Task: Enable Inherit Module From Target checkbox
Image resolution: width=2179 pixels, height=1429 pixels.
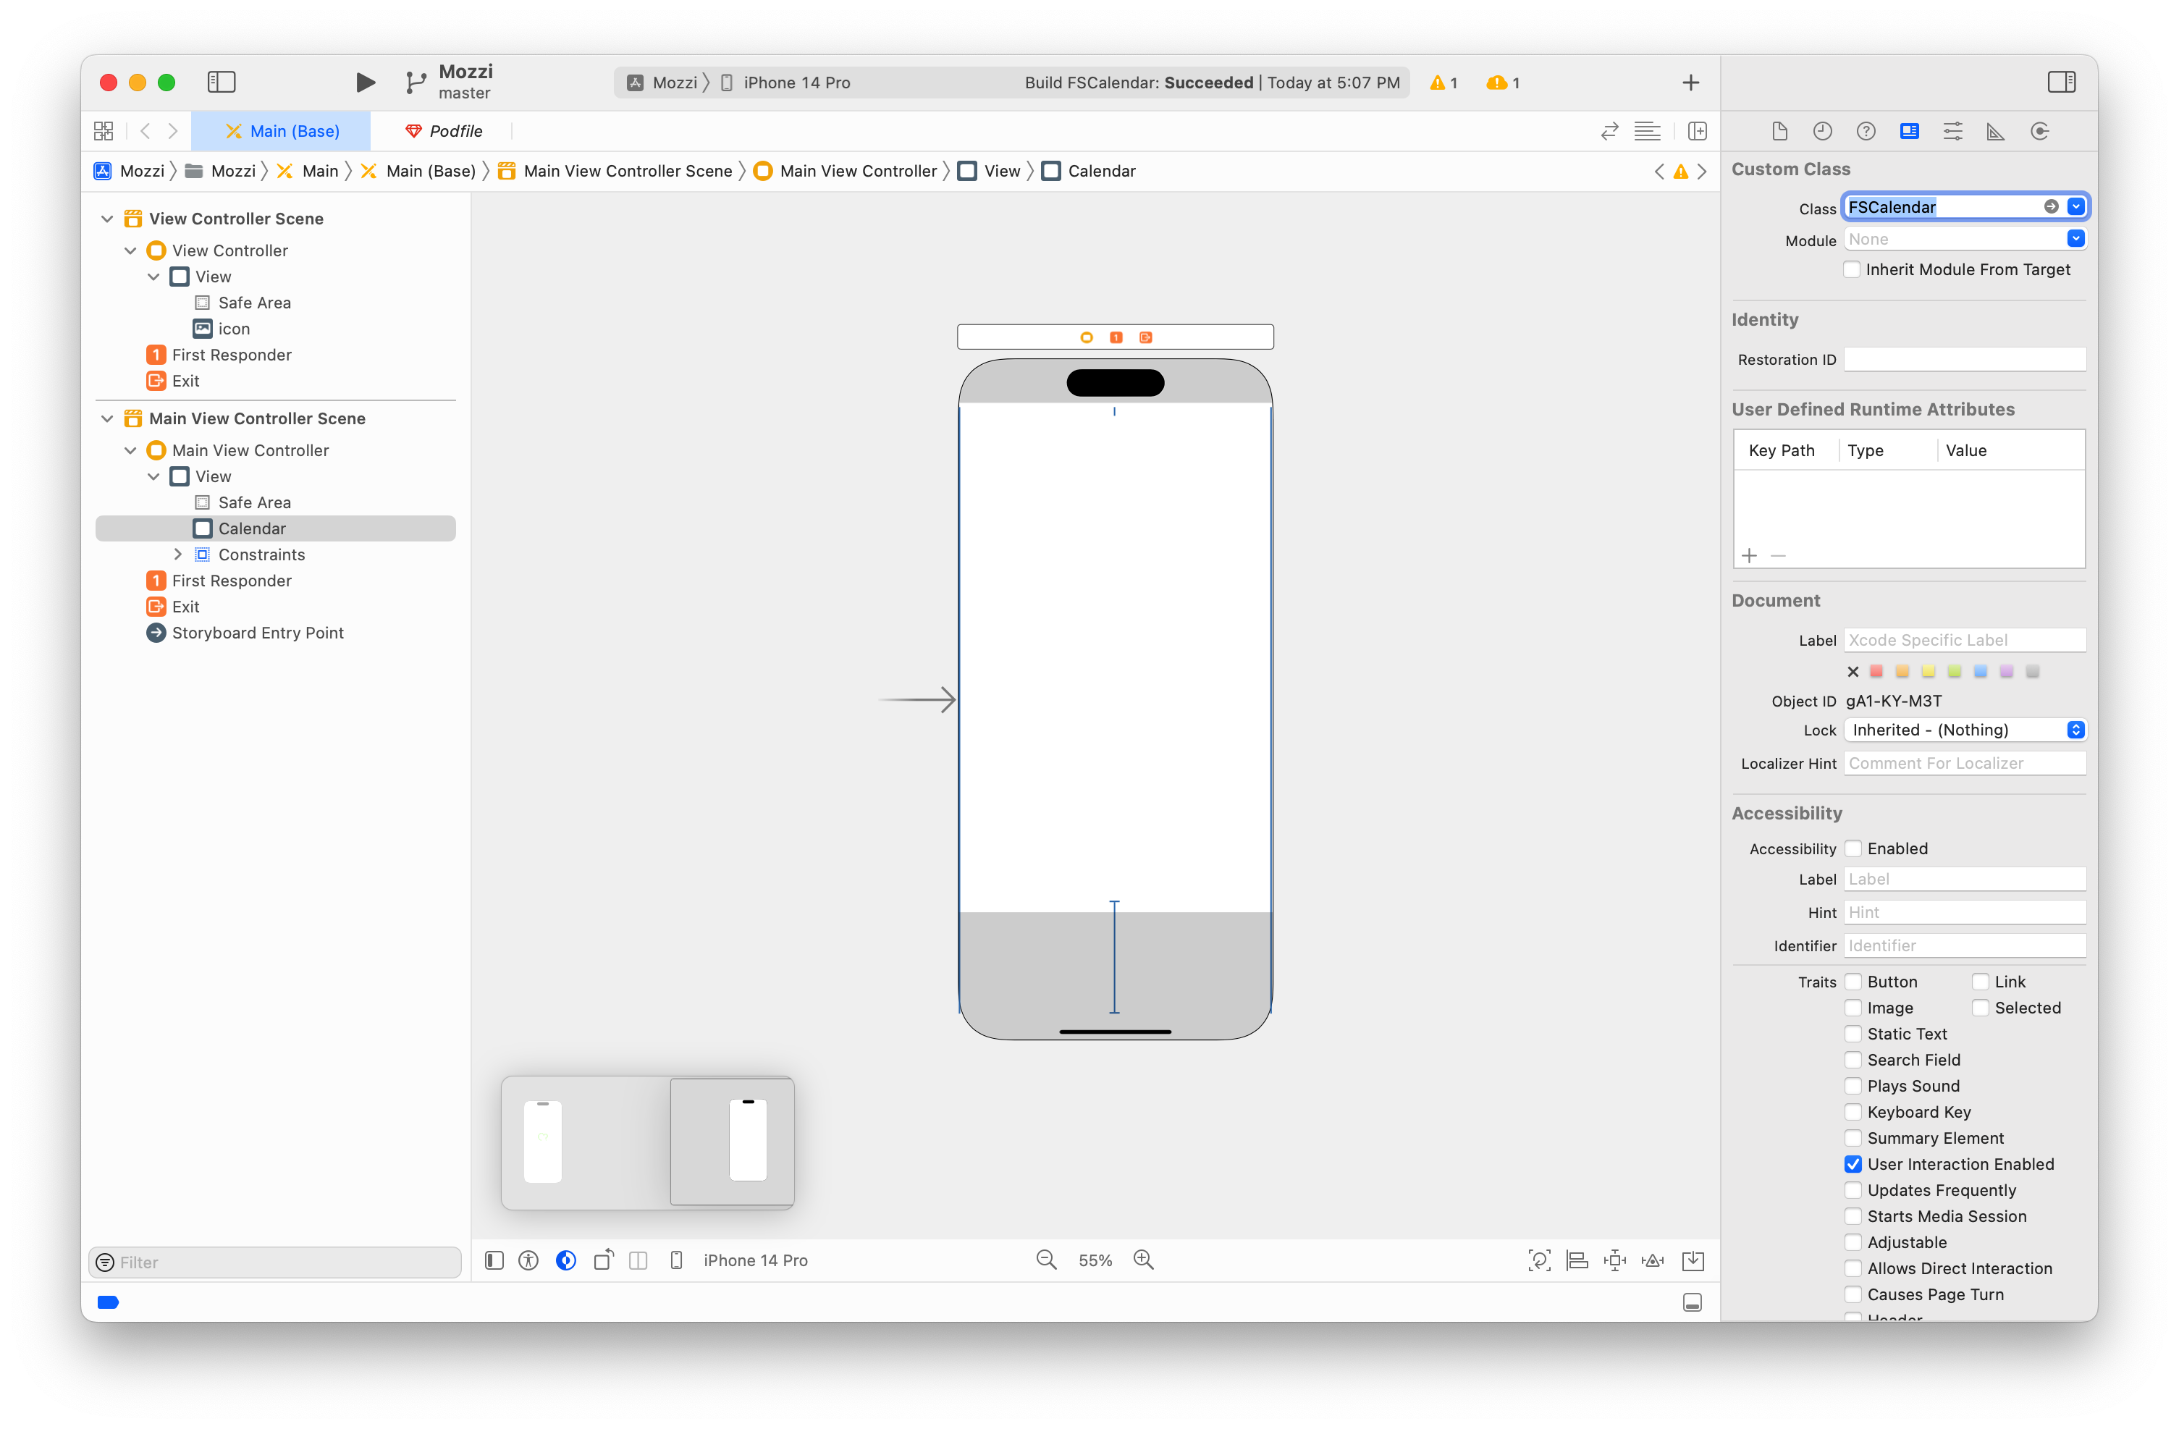Action: (1851, 269)
